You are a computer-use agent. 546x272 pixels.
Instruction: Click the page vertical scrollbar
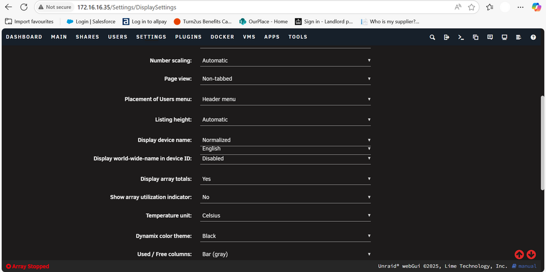pyautogui.click(x=542, y=143)
